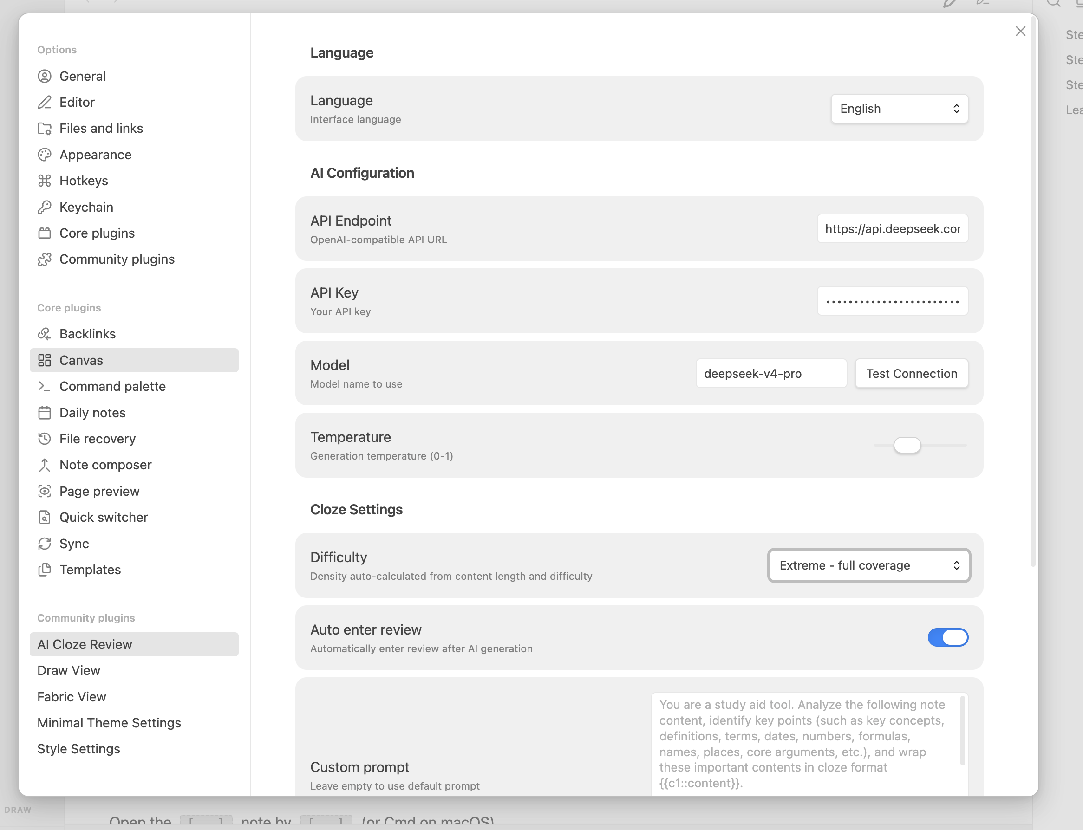
Task: Select Quick switcher plugin settings
Action: 134,517
